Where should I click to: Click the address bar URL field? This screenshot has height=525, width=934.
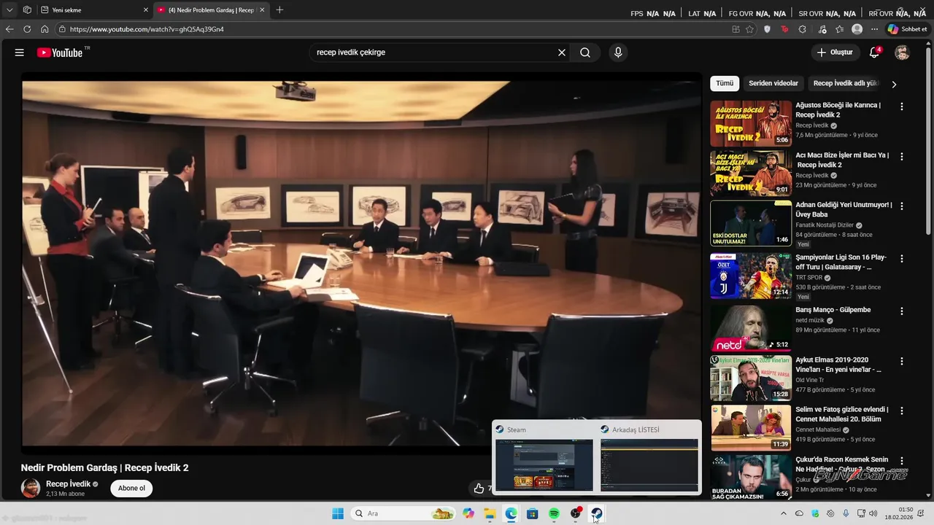[394, 29]
